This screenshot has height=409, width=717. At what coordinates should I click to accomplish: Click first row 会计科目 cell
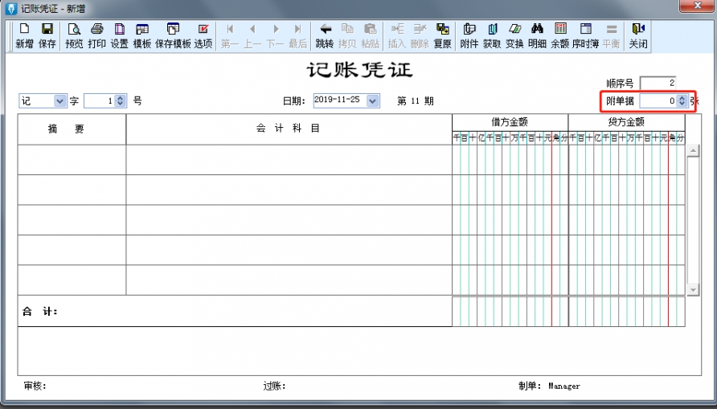[289, 159]
